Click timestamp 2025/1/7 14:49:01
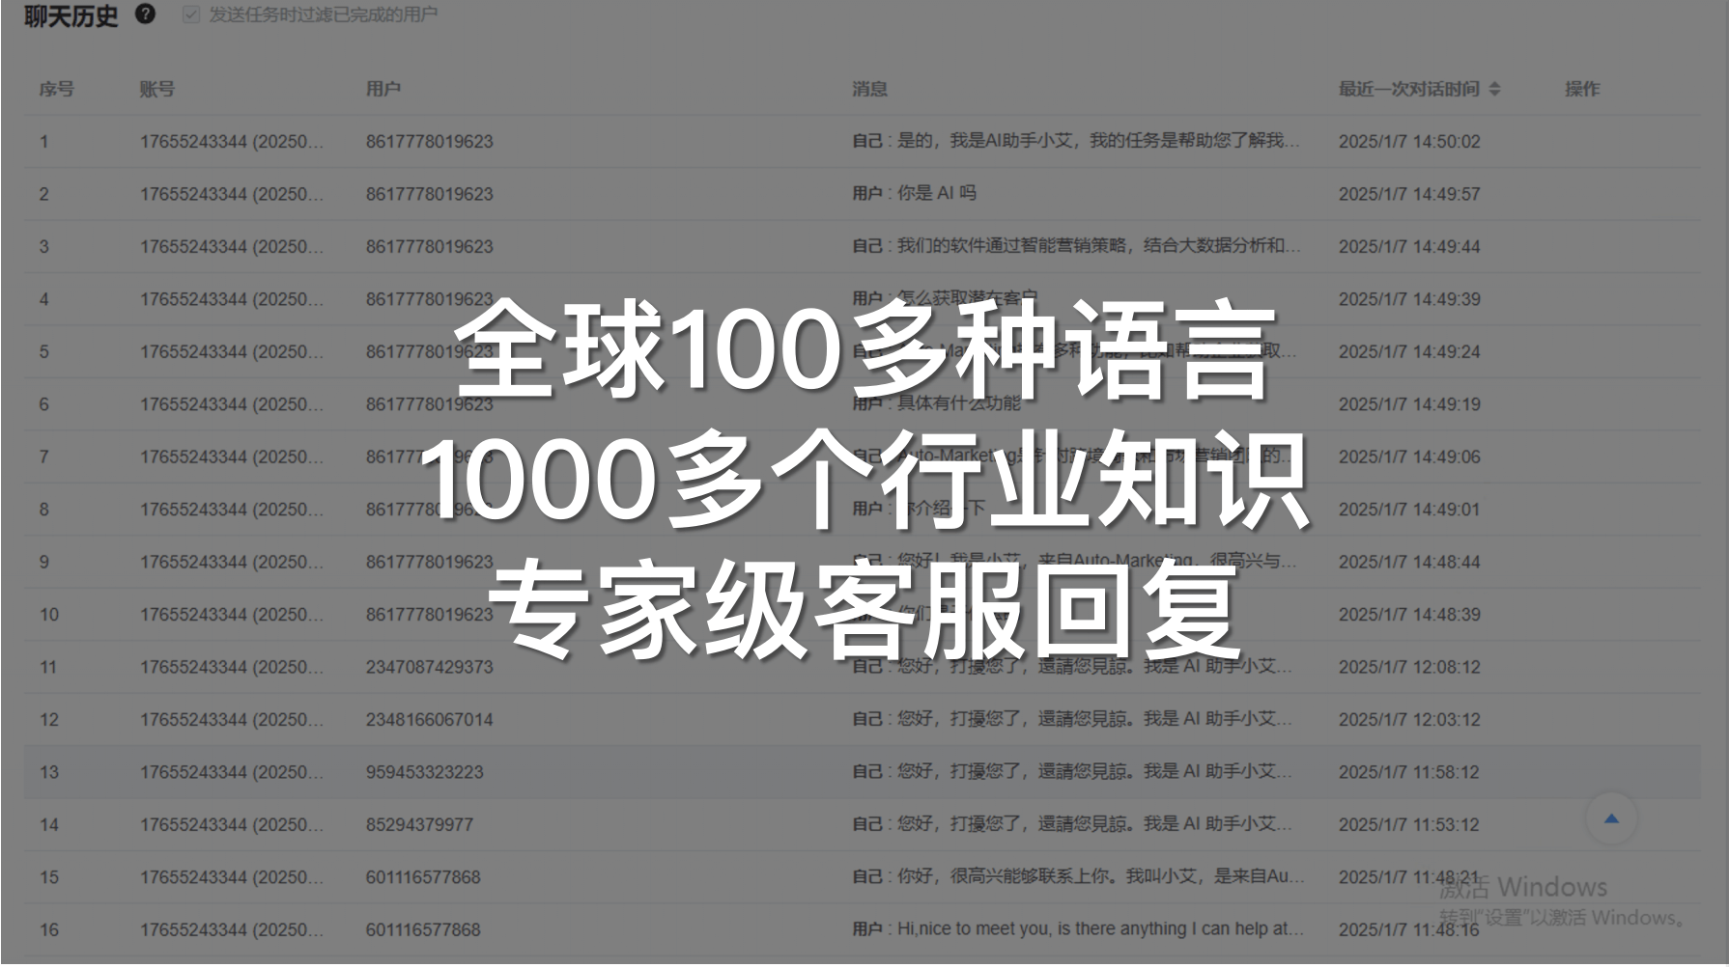This screenshot has height=968, width=1729. coord(1408,510)
